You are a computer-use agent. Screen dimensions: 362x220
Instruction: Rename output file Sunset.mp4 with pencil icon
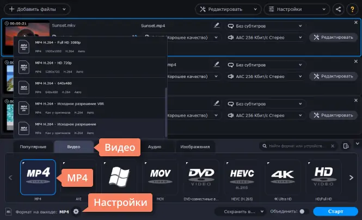pos(217,26)
